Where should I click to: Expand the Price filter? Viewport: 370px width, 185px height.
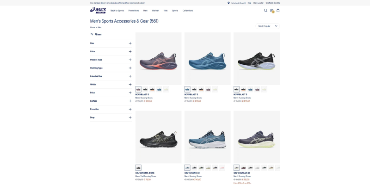[111, 93]
